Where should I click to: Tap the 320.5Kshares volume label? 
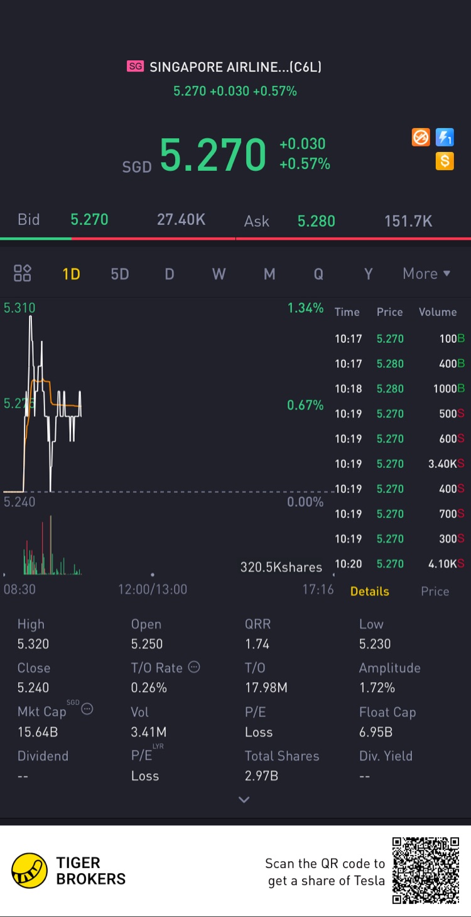click(x=281, y=567)
